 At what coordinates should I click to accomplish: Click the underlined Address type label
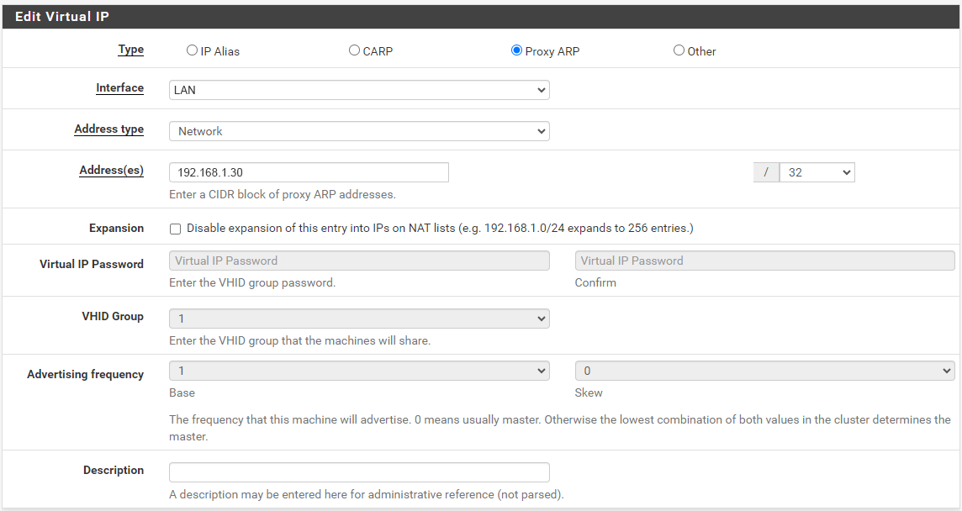click(108, 129)
